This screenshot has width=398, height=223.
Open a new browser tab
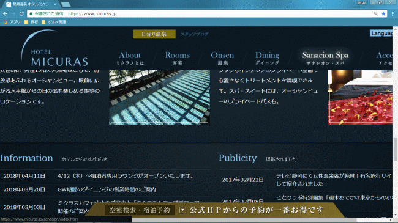pos(66,4)
